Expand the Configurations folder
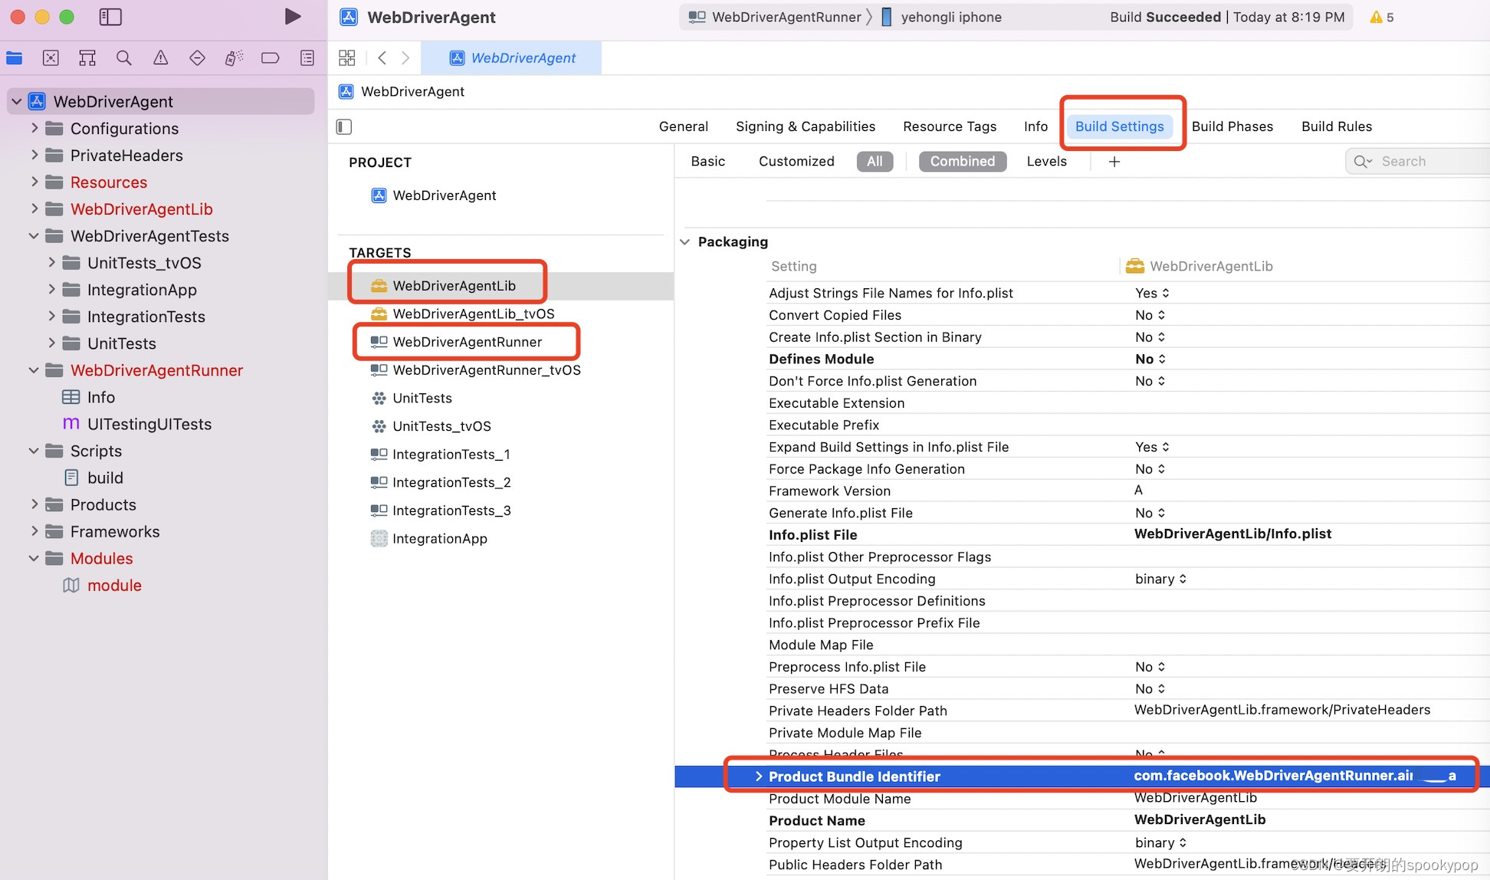1490x880 pixels. point(34,129)
